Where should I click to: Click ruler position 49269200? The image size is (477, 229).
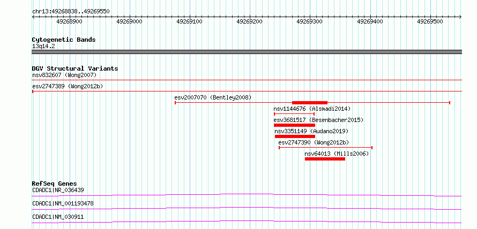click(x=249, y=21)
